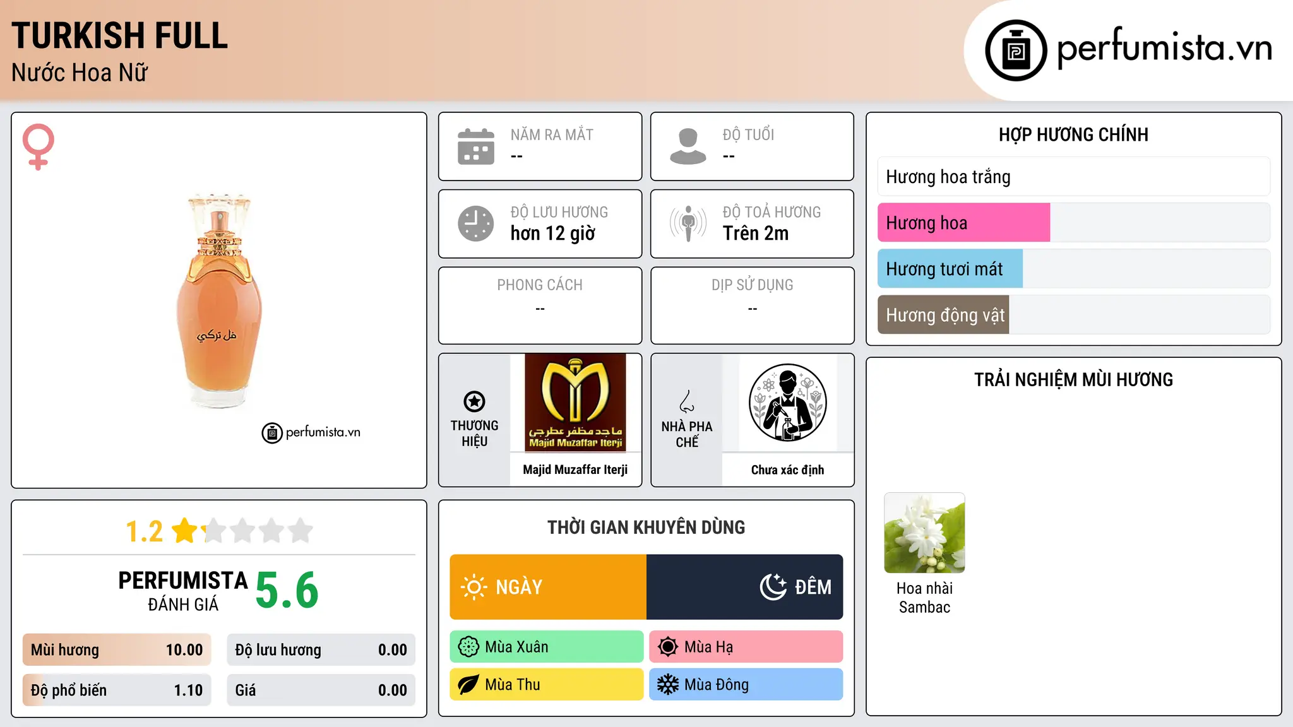Click the TRẢI NGHIỆM MÙI HƯƠNG heading

[1073, 379]
